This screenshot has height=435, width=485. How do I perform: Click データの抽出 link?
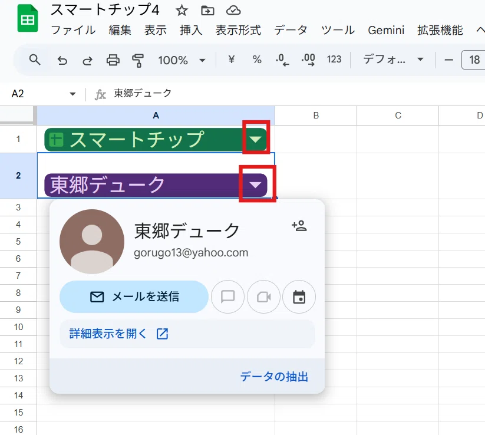[x=274, y=377]
